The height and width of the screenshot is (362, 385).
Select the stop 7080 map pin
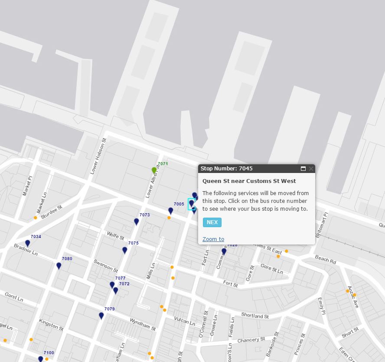point(59,266)
